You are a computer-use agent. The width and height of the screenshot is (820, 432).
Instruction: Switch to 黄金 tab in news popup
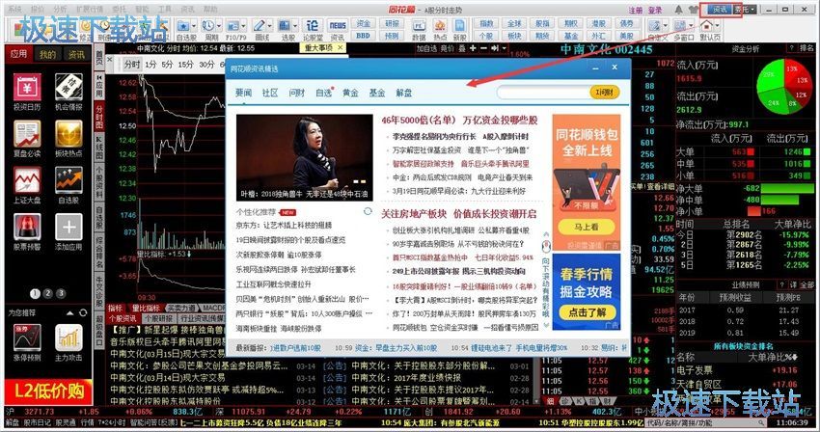point(350,93)
